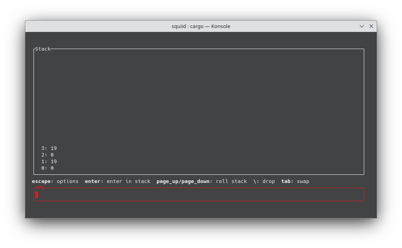This screenshot has width=402, height=248.
Task: Click the 'escape: options' hint
Action: (55, 181)
